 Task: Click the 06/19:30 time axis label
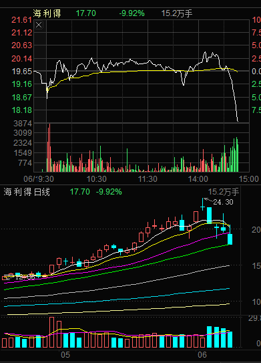[39, 179]
